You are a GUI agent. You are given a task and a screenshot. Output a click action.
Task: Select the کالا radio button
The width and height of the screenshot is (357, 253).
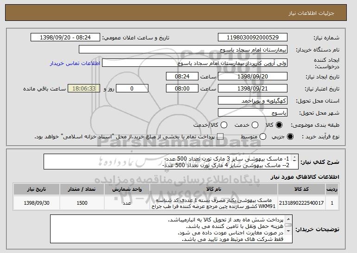tap(279, 125)
